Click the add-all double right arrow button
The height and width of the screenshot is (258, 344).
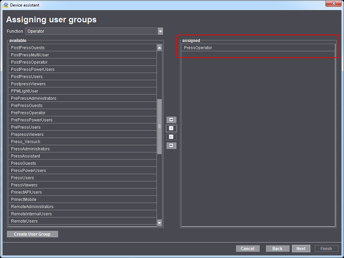(171, 120)
